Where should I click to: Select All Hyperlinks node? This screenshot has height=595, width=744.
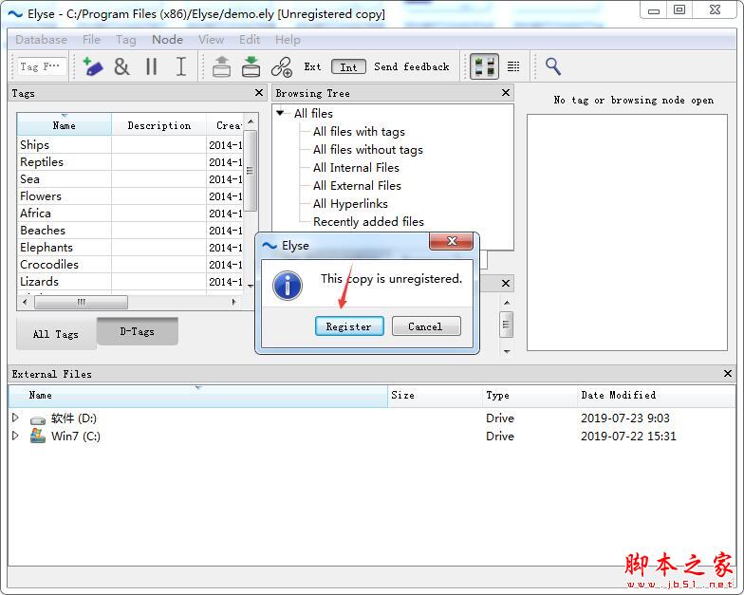pos(350,203)
